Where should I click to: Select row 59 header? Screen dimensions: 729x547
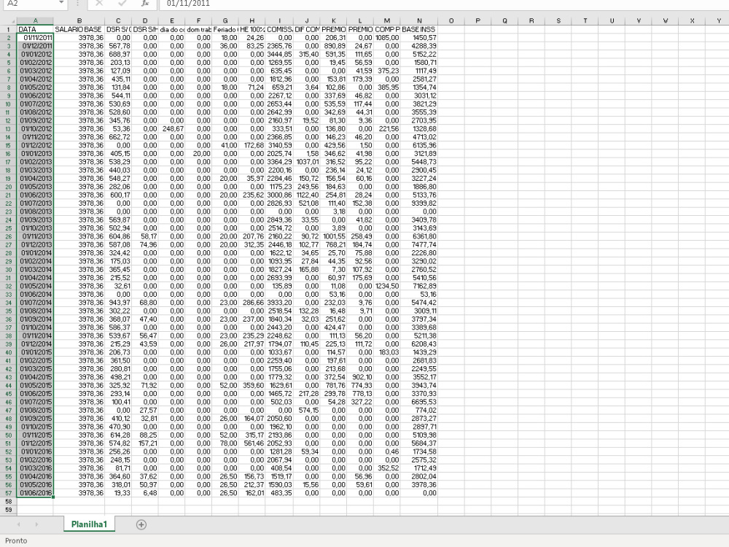8,510
